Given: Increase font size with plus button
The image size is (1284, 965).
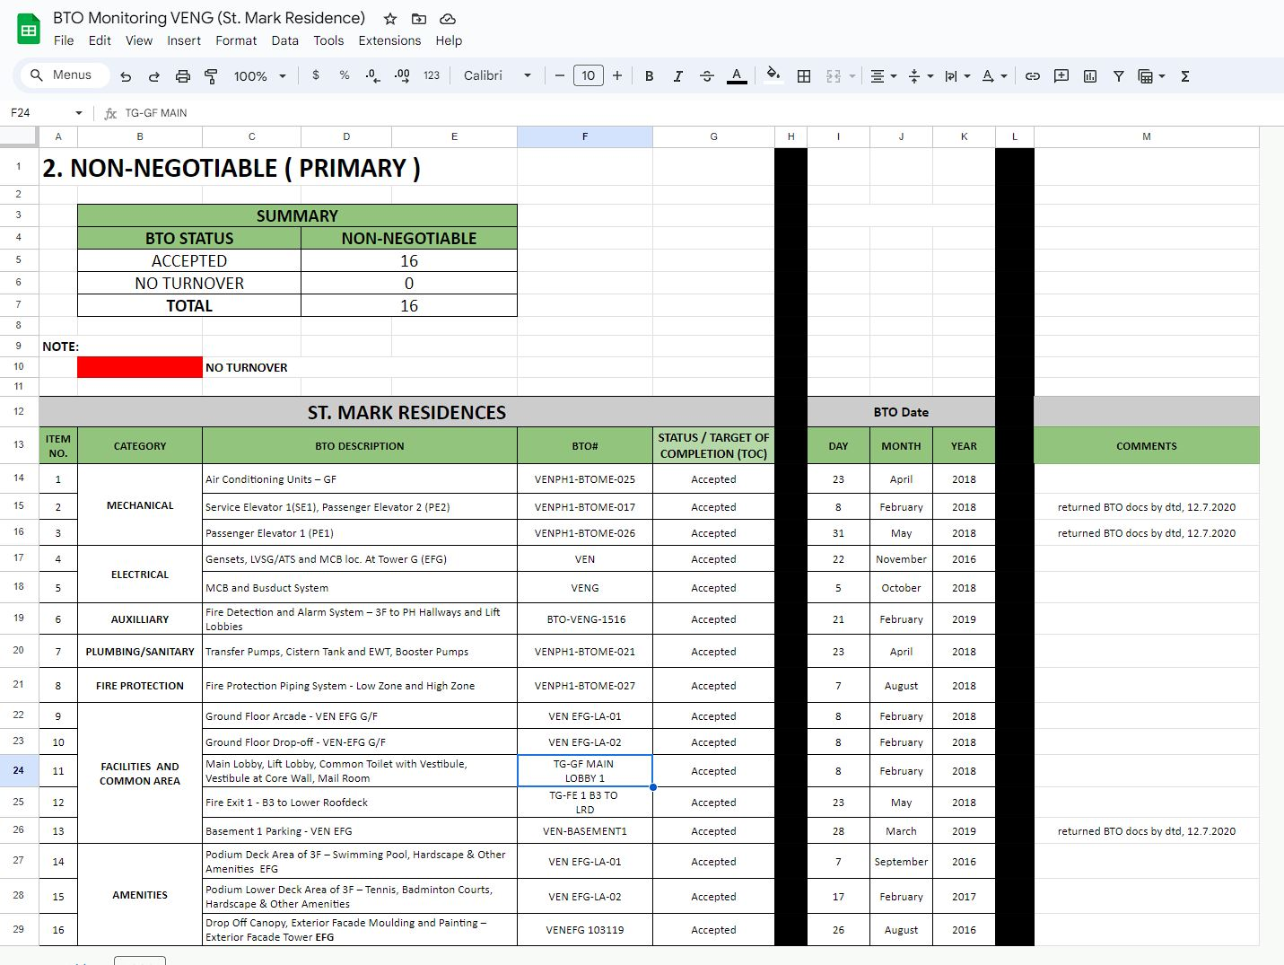Looking at the screenshot, I should click(x=617, y=76).
